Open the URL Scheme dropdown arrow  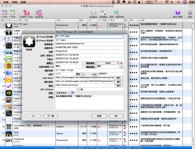point(78,89)
